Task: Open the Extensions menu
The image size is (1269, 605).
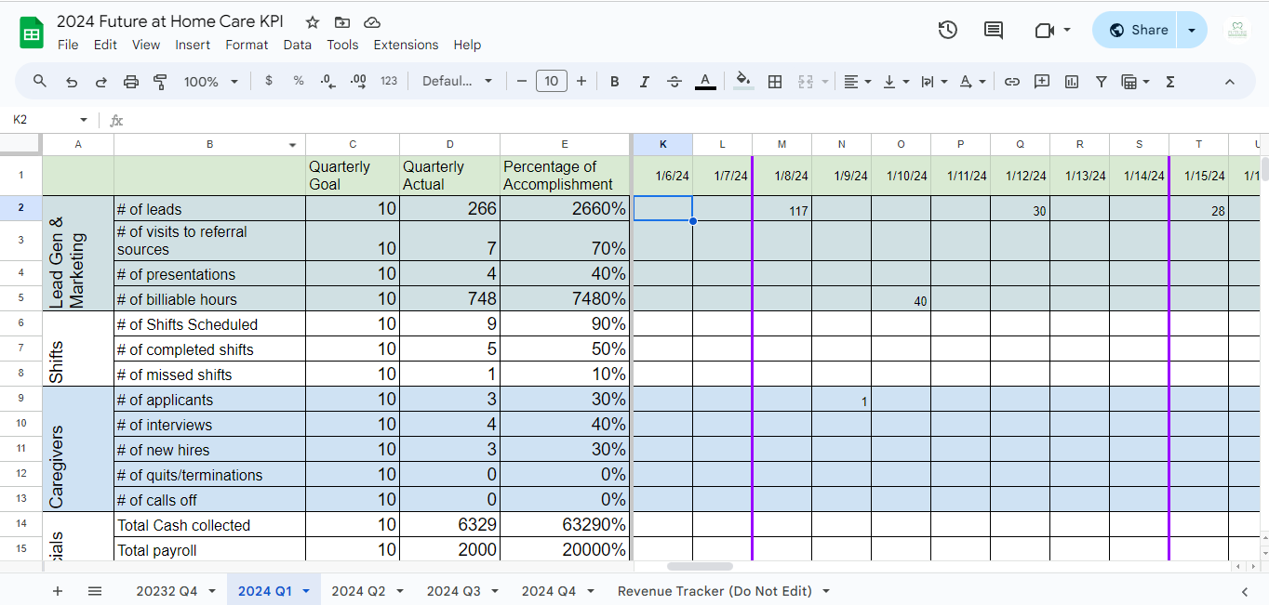Action: pyautogui.click(x=406, y=45)
